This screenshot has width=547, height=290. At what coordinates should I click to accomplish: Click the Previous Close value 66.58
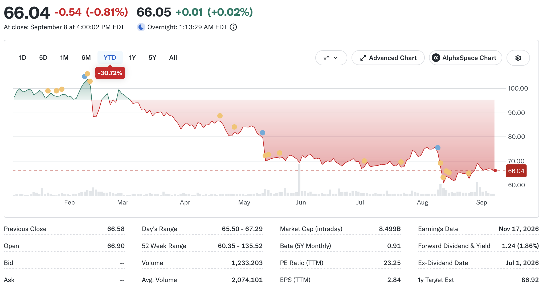[116, 229]
